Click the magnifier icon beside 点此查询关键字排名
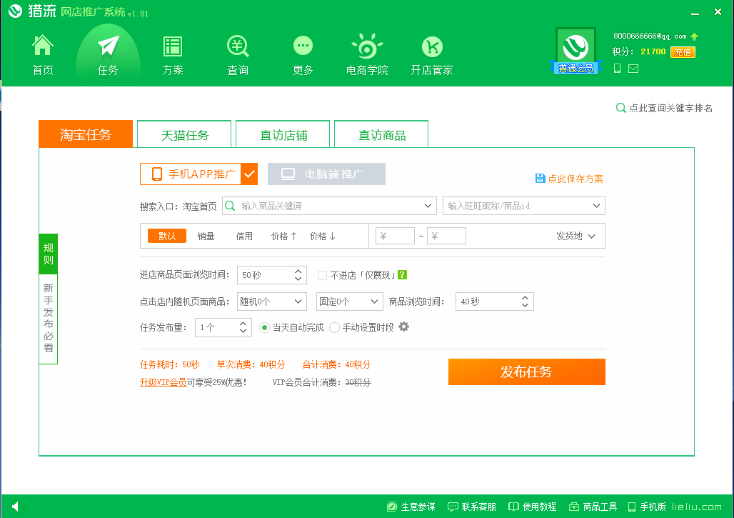Screen dimensions: 734x518 (620, 108)
